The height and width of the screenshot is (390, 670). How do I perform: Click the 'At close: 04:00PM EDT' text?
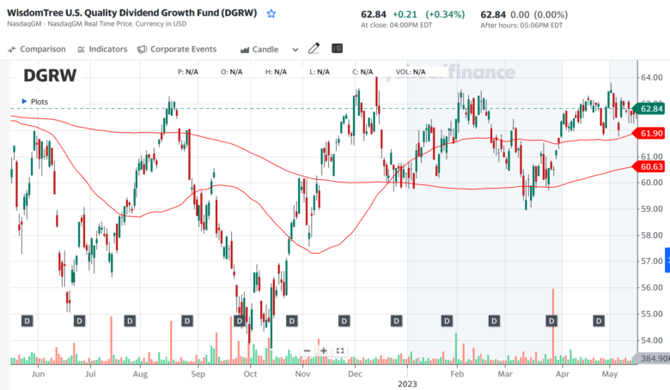(x=397, y=25)
